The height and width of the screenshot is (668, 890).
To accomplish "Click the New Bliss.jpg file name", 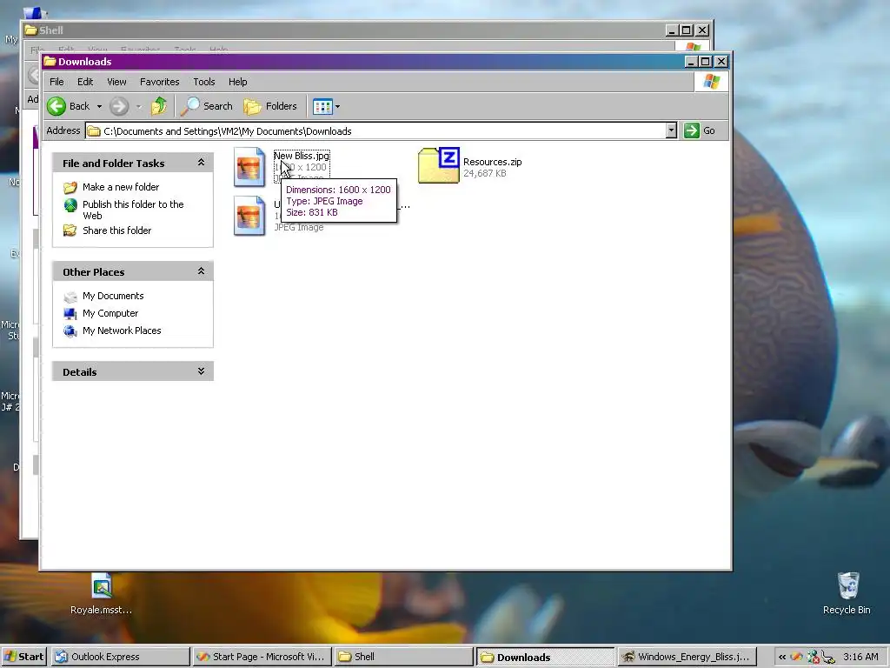I will point(302,156).
